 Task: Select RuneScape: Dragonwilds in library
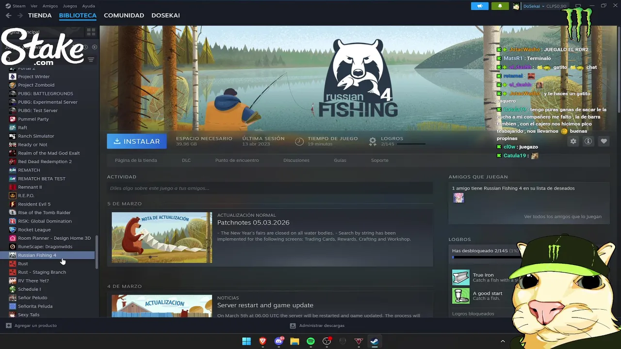point(45,247)
